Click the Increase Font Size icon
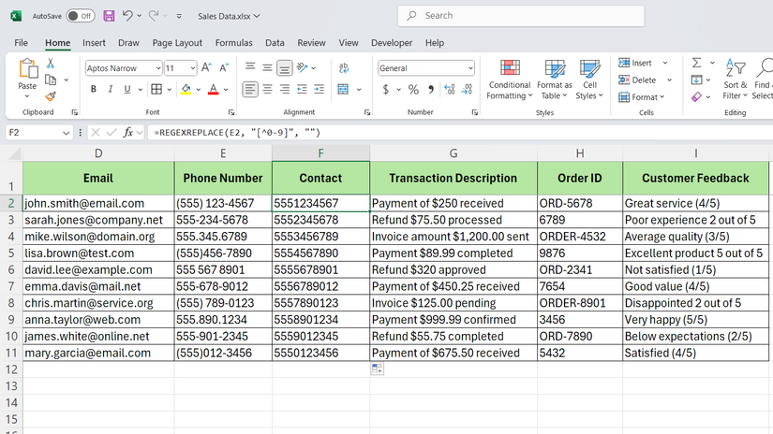Viewport: 773px width, 434px height. click(208, 68)
